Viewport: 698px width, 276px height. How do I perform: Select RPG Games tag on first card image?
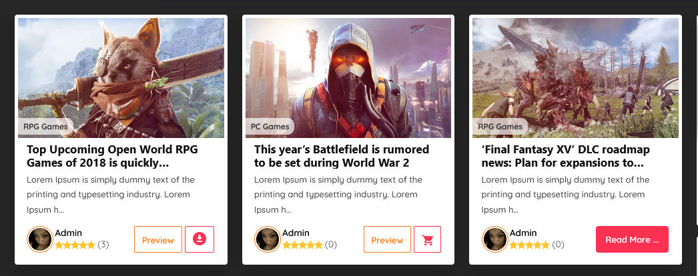pos(45,127)
